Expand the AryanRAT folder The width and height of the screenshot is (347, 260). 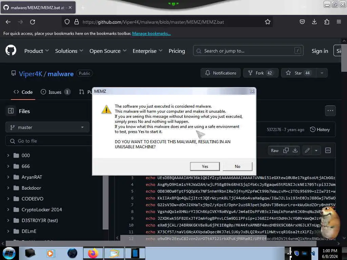click(8, 177)
